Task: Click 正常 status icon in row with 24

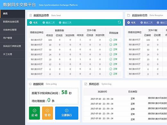Action: pyautogui.click(x=111, y=54)
